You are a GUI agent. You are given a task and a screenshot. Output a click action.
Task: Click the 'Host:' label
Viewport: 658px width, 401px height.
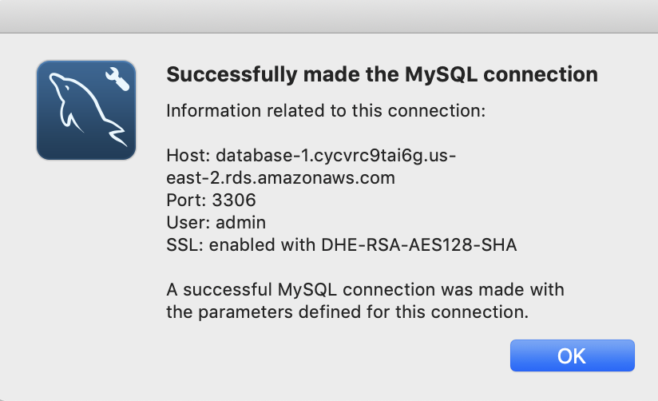tap(188, 155)
